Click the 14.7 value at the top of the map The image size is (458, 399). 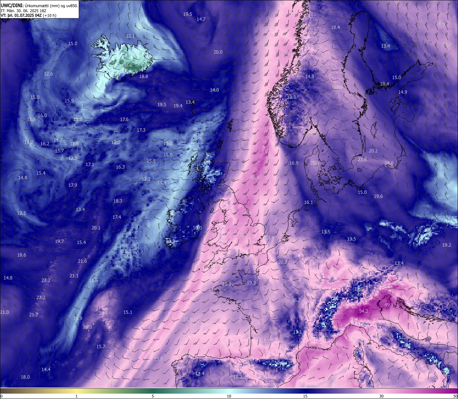201,19
